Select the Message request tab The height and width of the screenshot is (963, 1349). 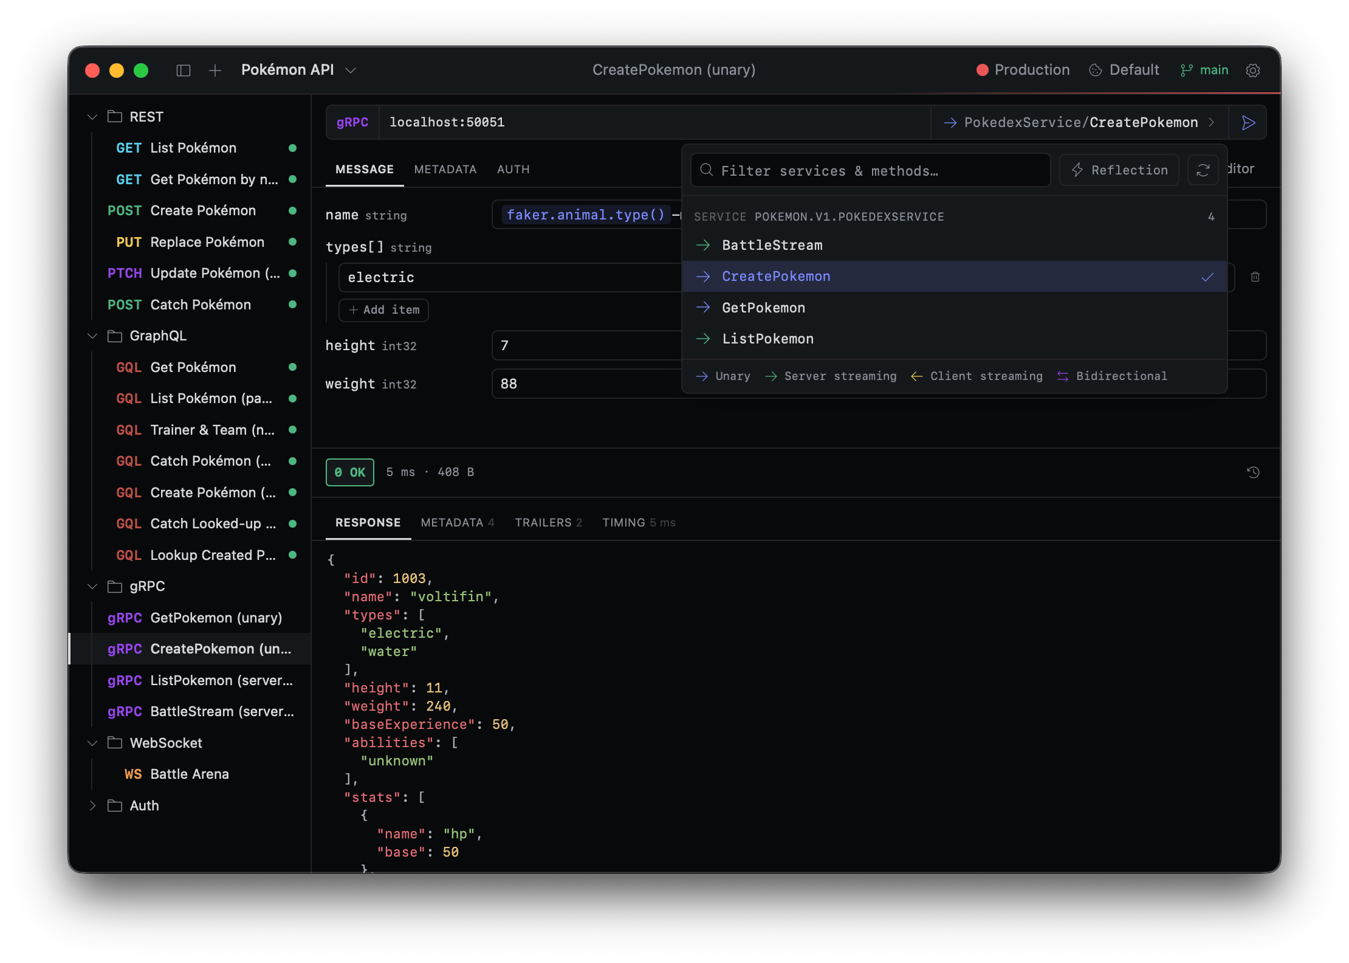click(x=365, y=170)
